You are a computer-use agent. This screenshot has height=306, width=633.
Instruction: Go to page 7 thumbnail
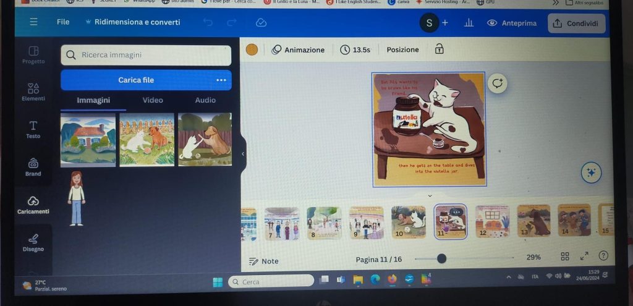pyautogui.click(x=282, y=223)
